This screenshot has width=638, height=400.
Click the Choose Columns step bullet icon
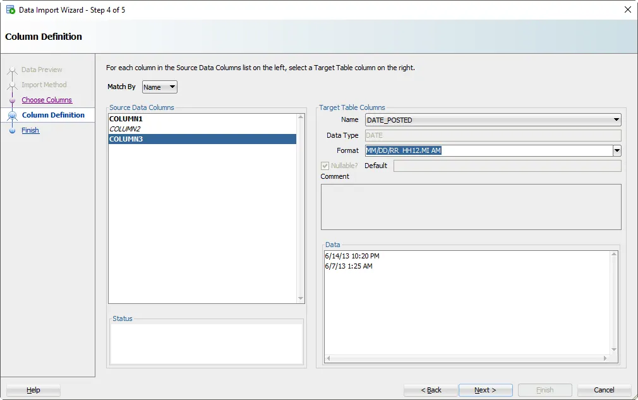click(12, 100)
